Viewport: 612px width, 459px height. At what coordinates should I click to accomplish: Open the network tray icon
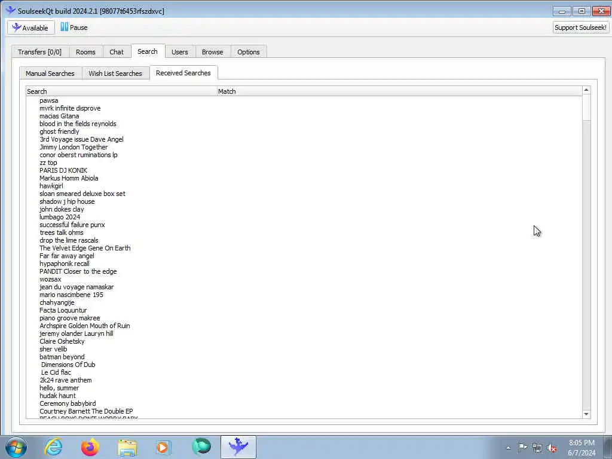click(x=537, y=448)
